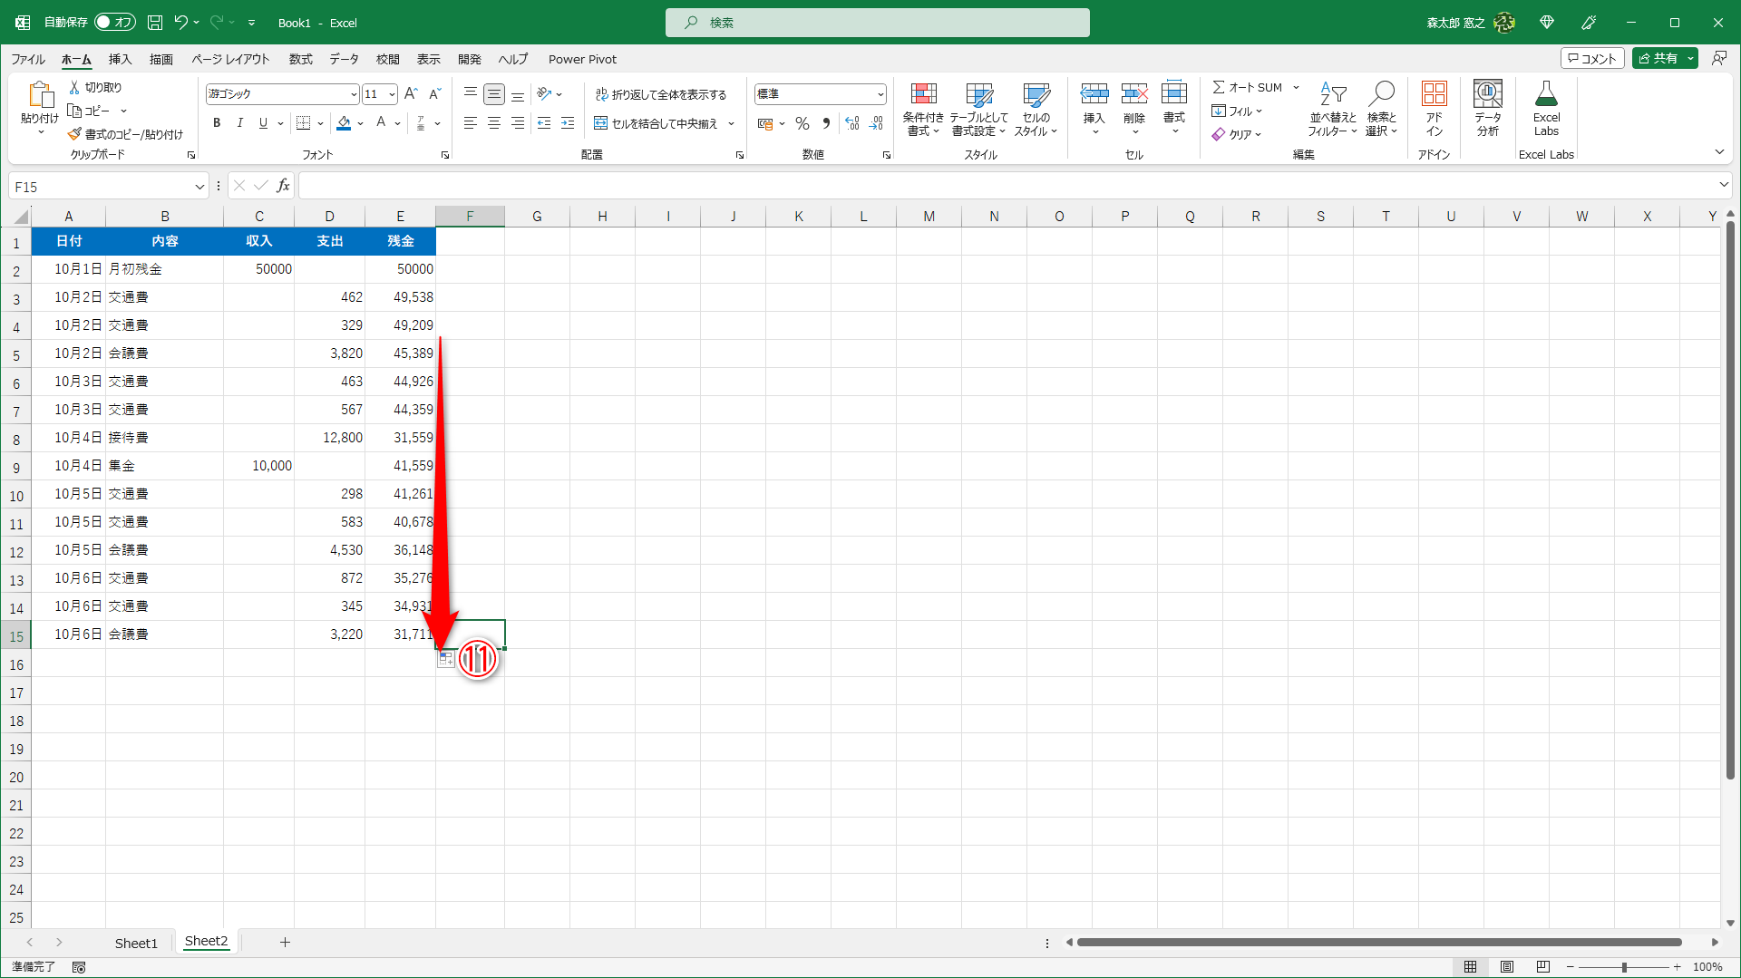
Task: Click the Copy button
Action: pos(89,111)
